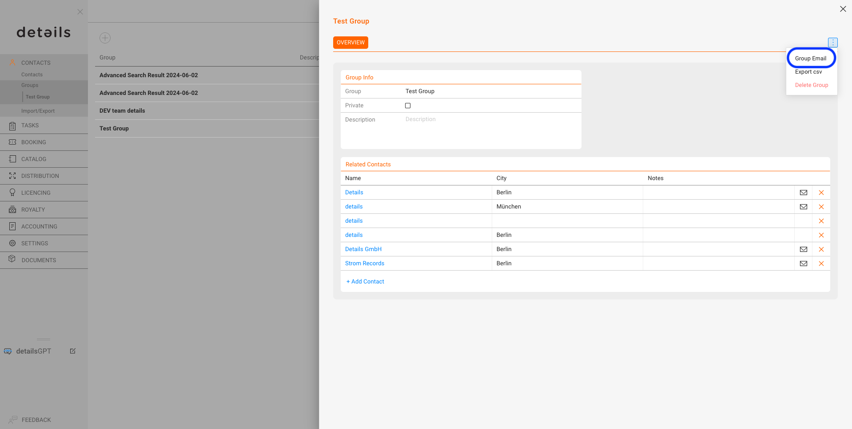This screenshot has width=852, height=429.
Task: Click the Settings gear icon
Action: [x=12, y=243]
